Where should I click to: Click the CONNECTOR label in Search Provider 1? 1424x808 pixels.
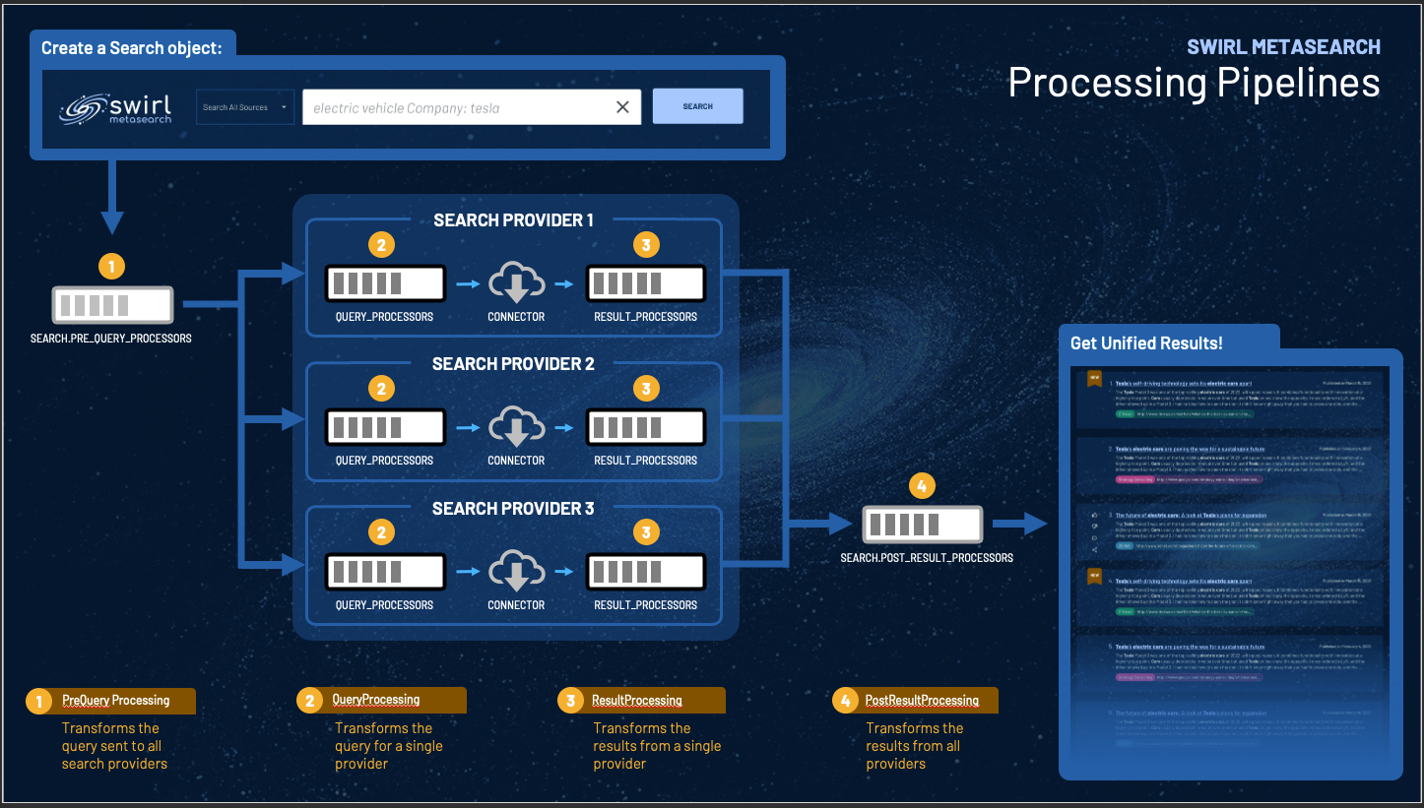pos(516,317)
